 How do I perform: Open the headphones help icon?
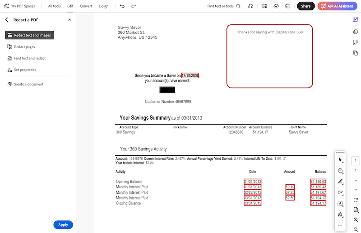[251, 6]
